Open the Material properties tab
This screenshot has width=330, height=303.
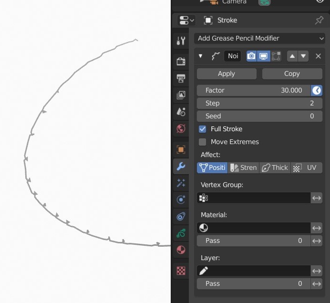point(181,250)
